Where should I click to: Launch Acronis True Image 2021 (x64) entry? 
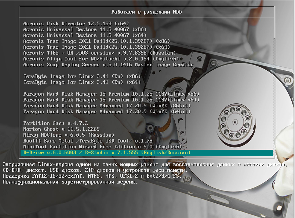pyautogui.click(x=96, y=47)
